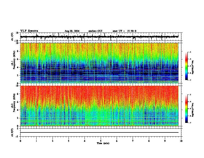204x158 pixels.
Task: Click the 'station=OUJ' label
Action: point(95,31)
